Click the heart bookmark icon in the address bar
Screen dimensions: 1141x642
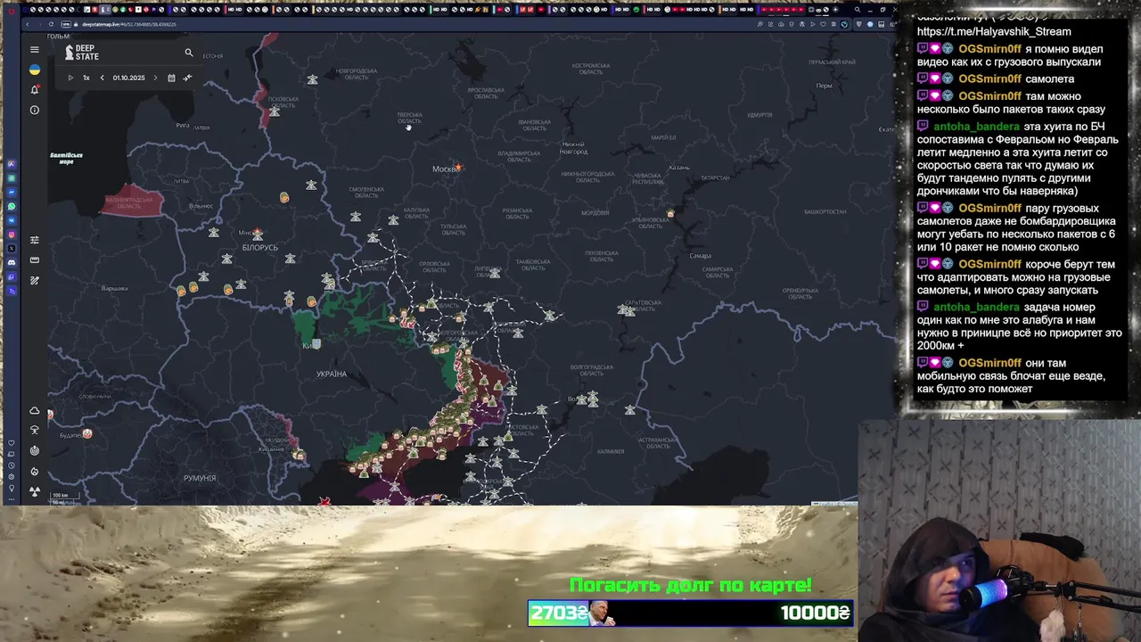pos(823,24)
